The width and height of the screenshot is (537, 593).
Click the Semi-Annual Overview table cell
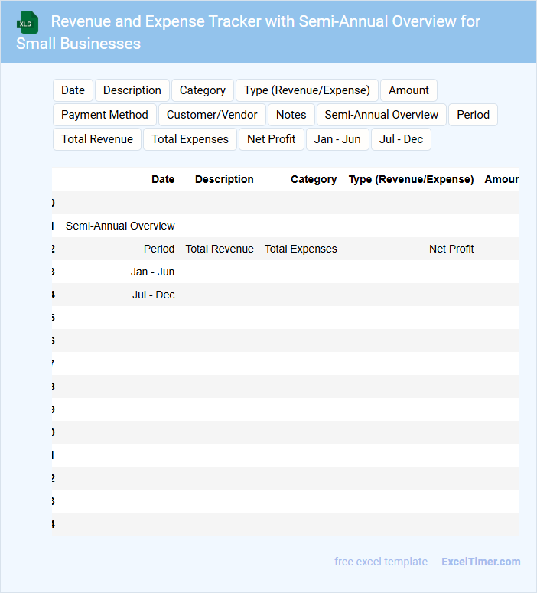120,226
